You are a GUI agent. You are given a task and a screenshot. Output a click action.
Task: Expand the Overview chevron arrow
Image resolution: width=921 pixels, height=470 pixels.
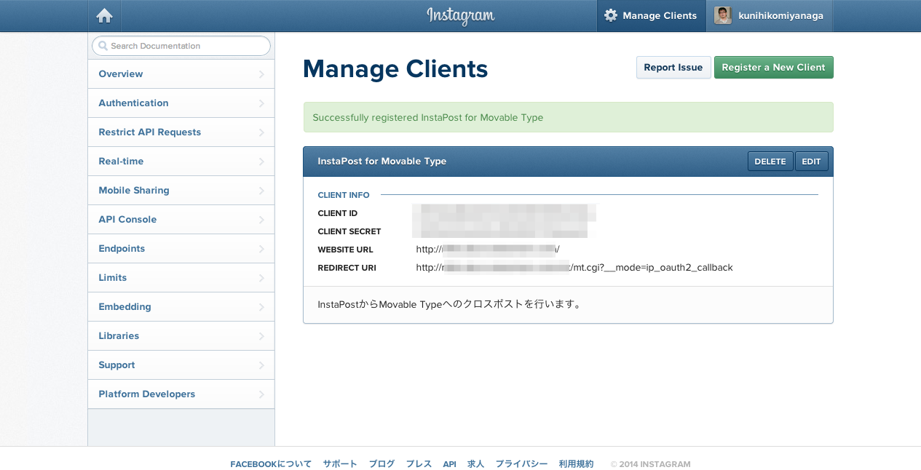click(x=261, y=74)
